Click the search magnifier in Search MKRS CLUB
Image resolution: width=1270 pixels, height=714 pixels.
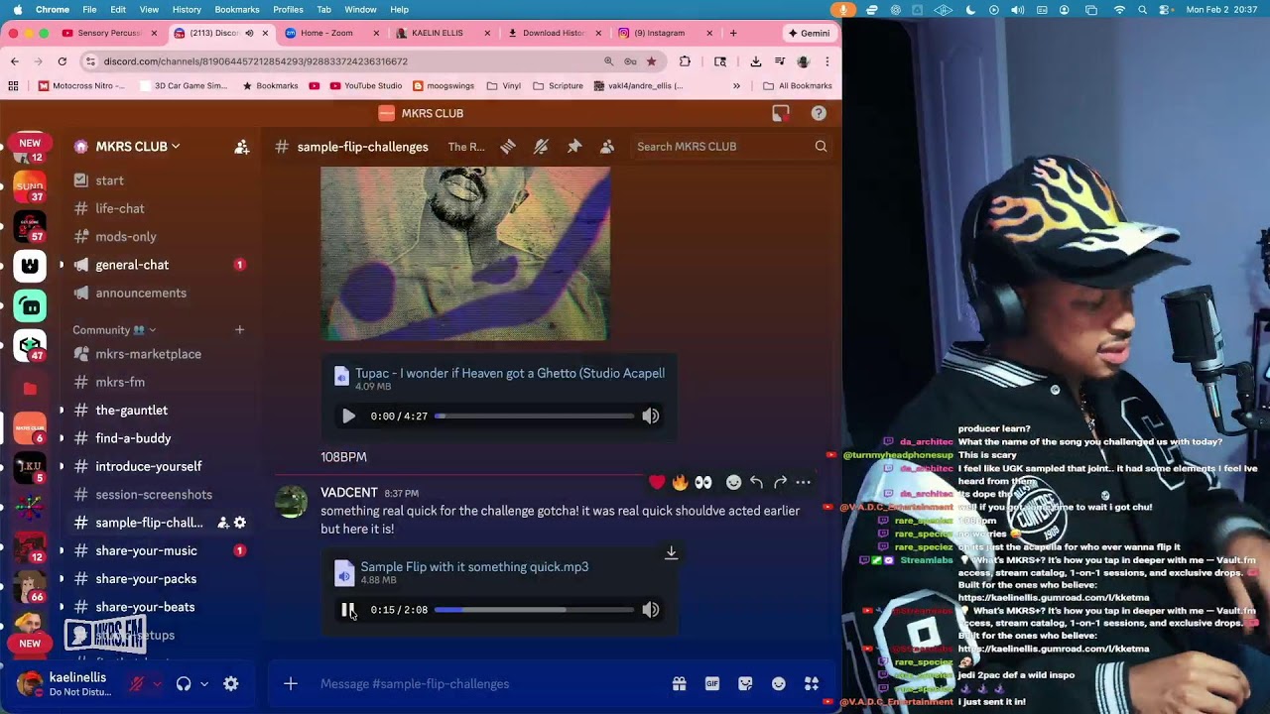click(x=821, y=147)
